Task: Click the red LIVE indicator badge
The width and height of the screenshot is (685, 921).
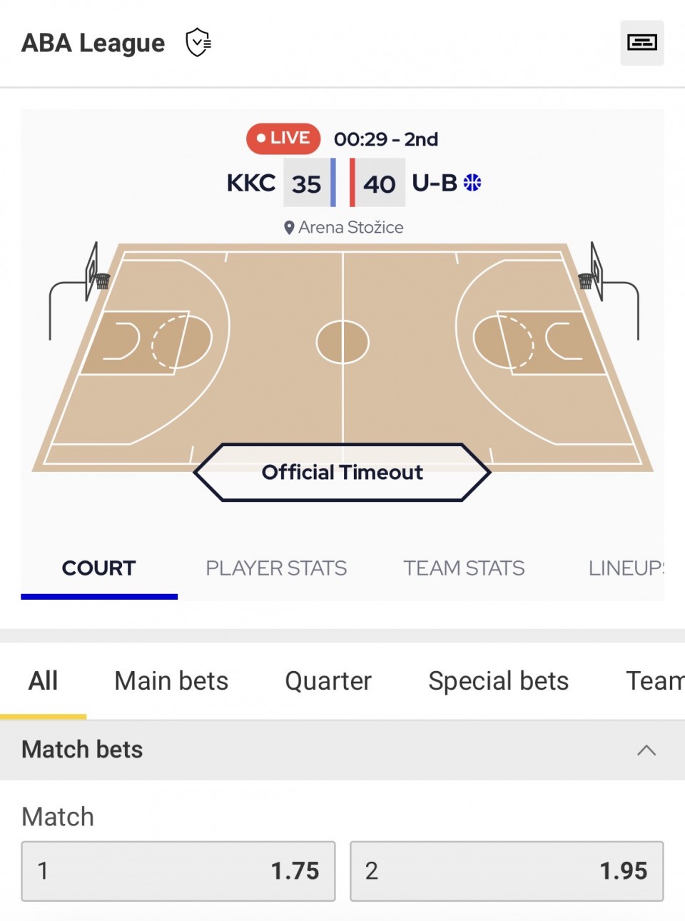Action: [283, 139]
